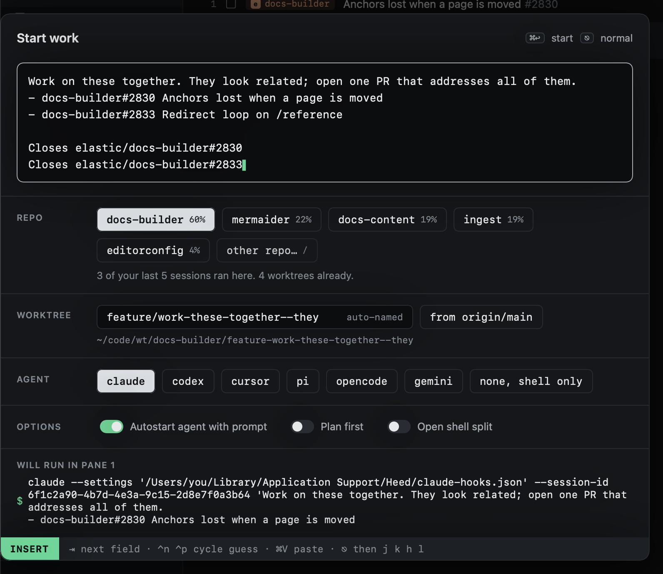Open the from origin/main base branch selector
This screenshot has height=574, width=663.
(x=481, y=317)
